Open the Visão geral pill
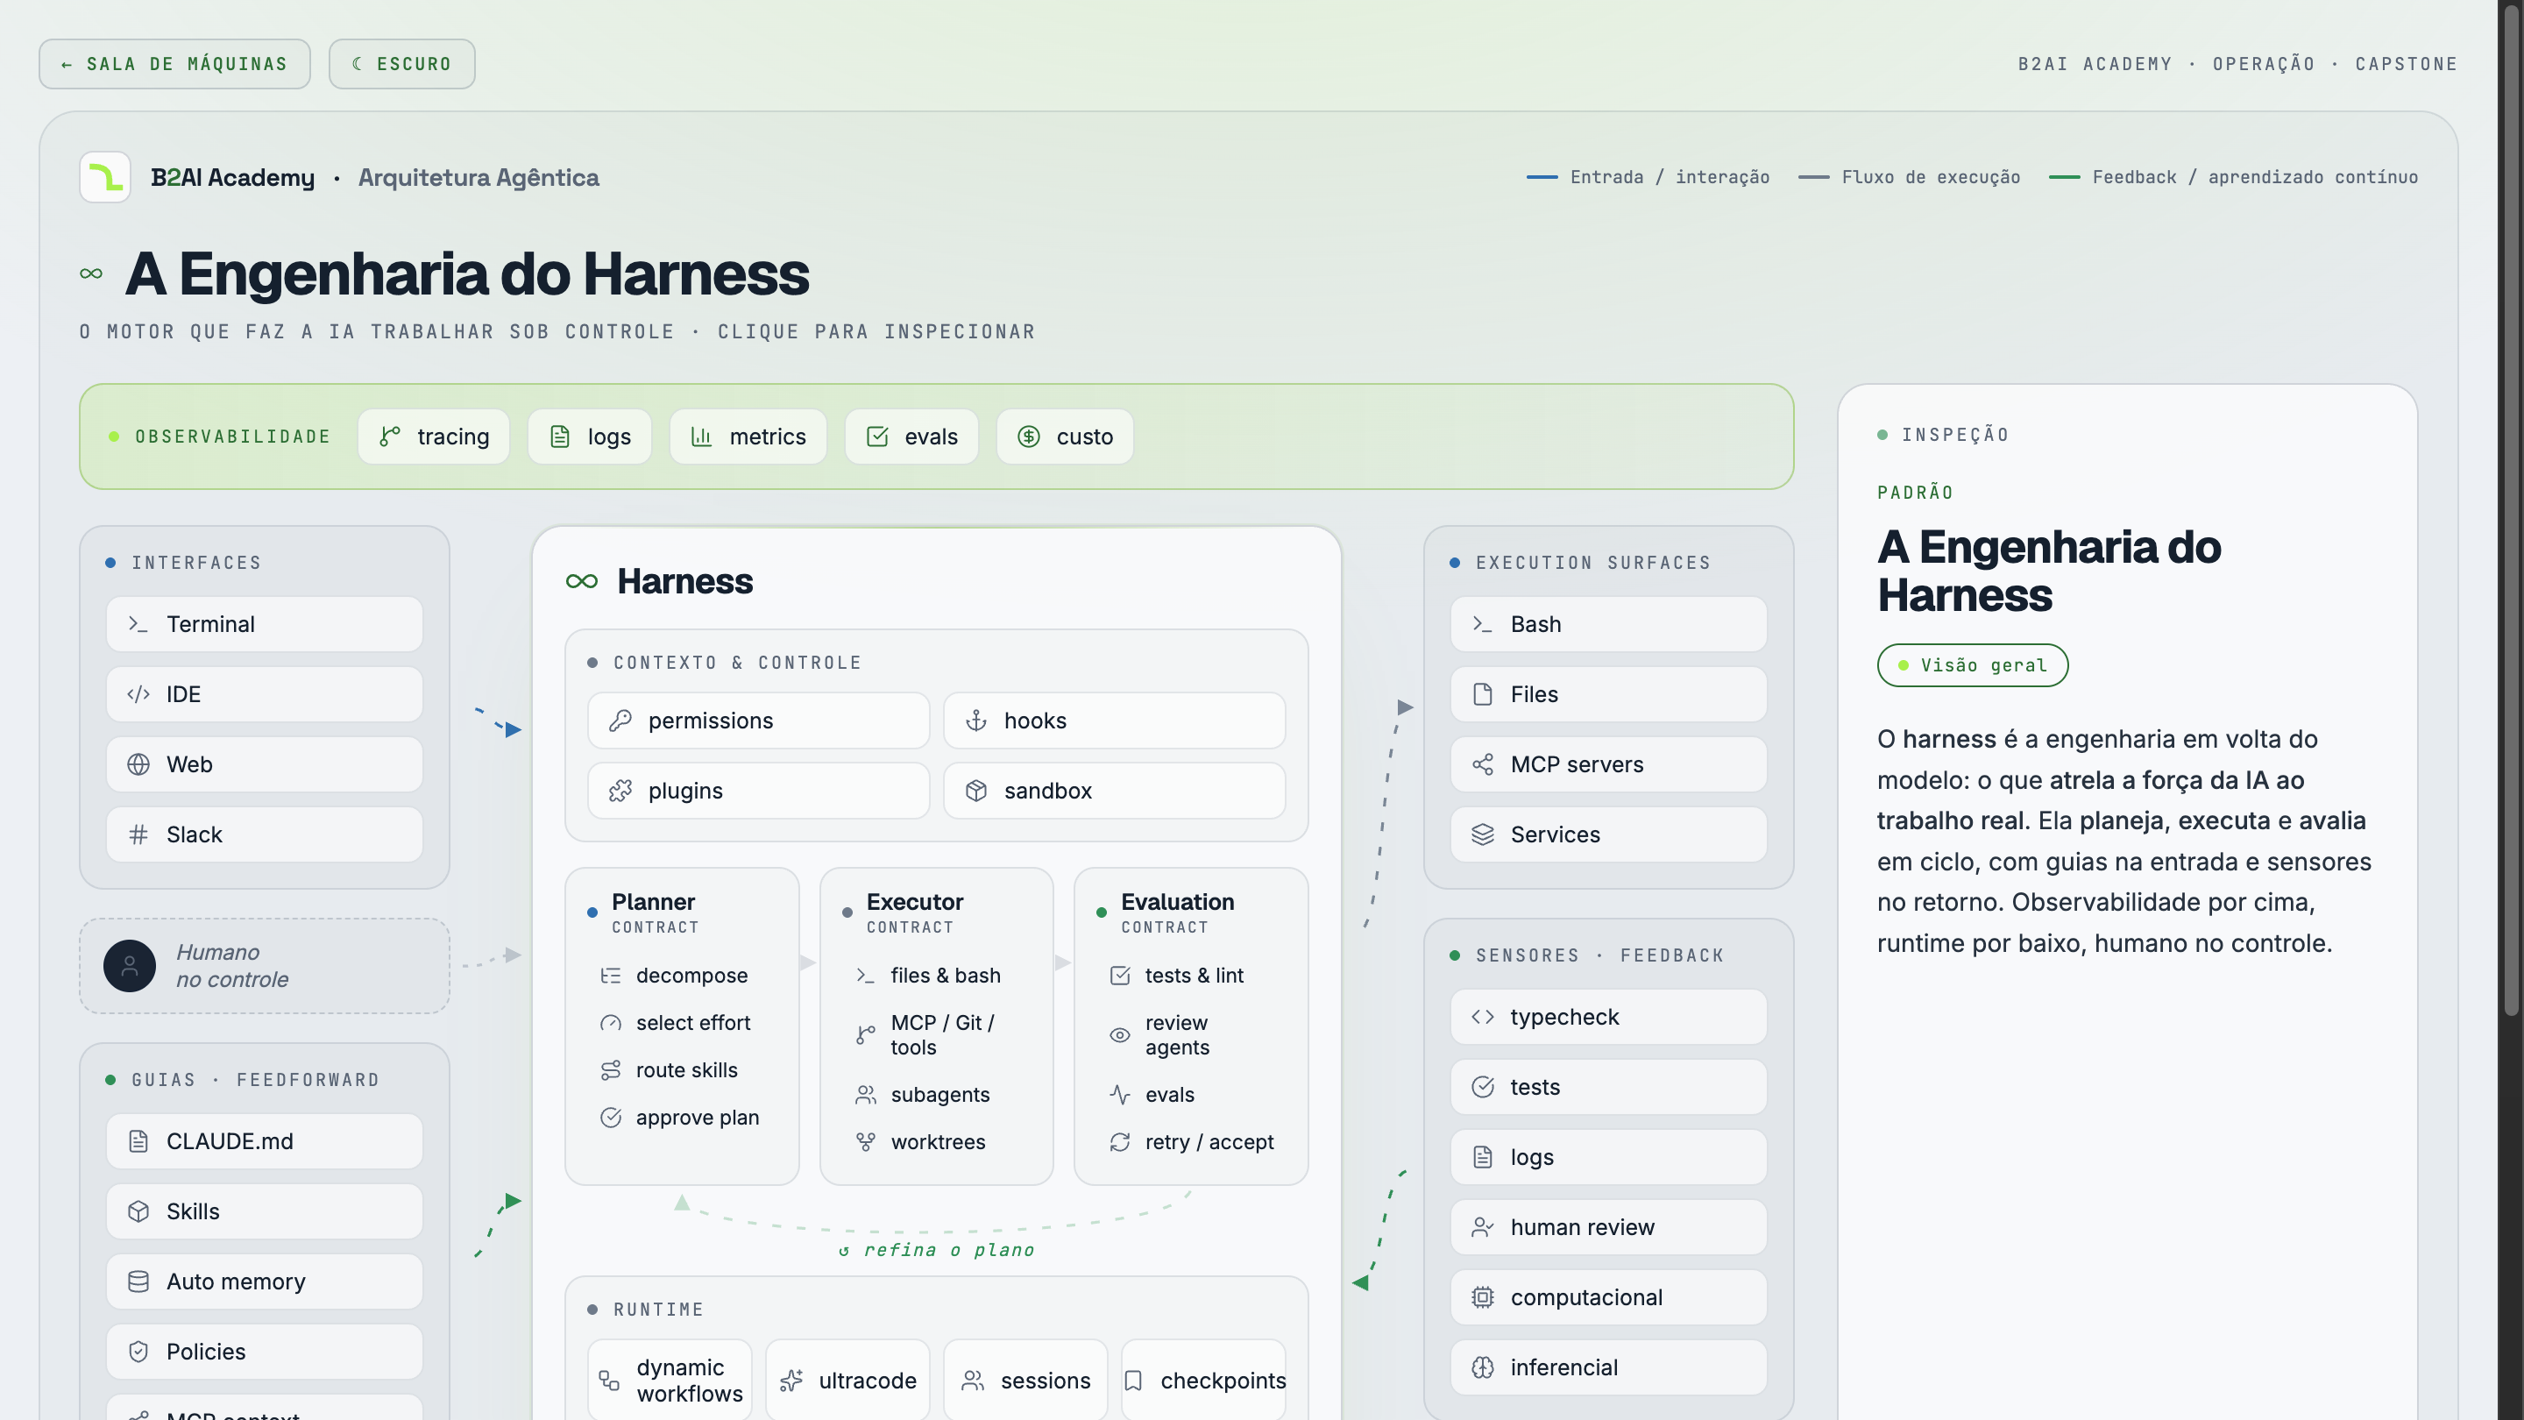This screenshot has height=1420, width=2524. pos(1973,665)
